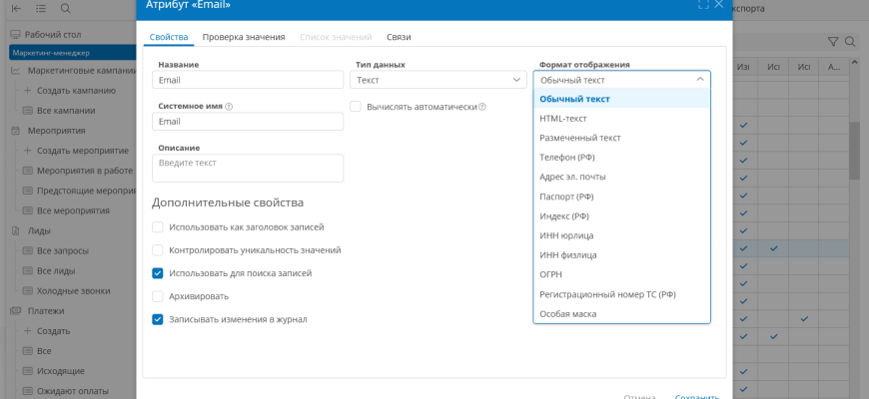Viewport: 869px width, 399px height.
Task: Open the Связи tab
Action: point(399,37)
